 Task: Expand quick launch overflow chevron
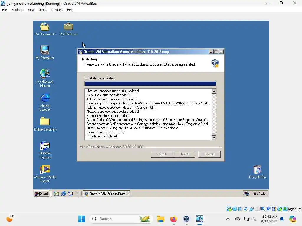[x=77, y=193]
